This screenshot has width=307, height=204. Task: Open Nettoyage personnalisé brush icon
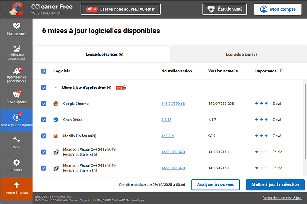tap(16, 49)
